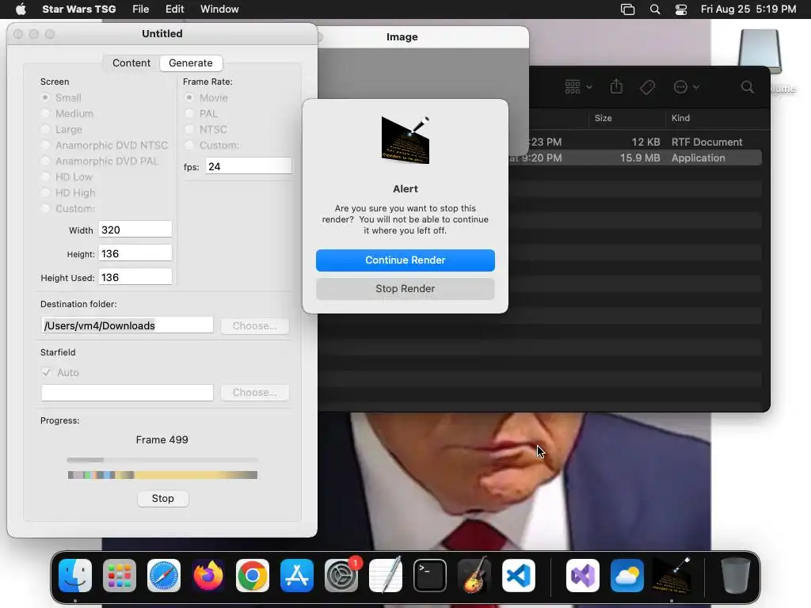Click the search icon in Finder window
The width and height of the screenshot is (811, 608).
pyautogui.click(x=748, y=87)
